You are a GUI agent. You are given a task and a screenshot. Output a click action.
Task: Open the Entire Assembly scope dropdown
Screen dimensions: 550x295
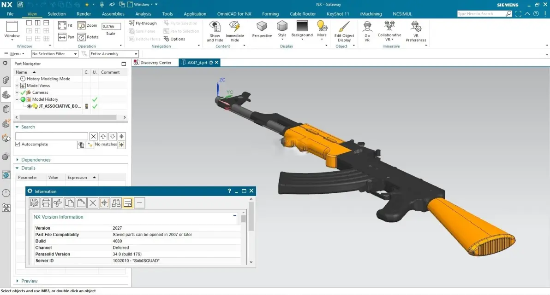pos(114,54)
